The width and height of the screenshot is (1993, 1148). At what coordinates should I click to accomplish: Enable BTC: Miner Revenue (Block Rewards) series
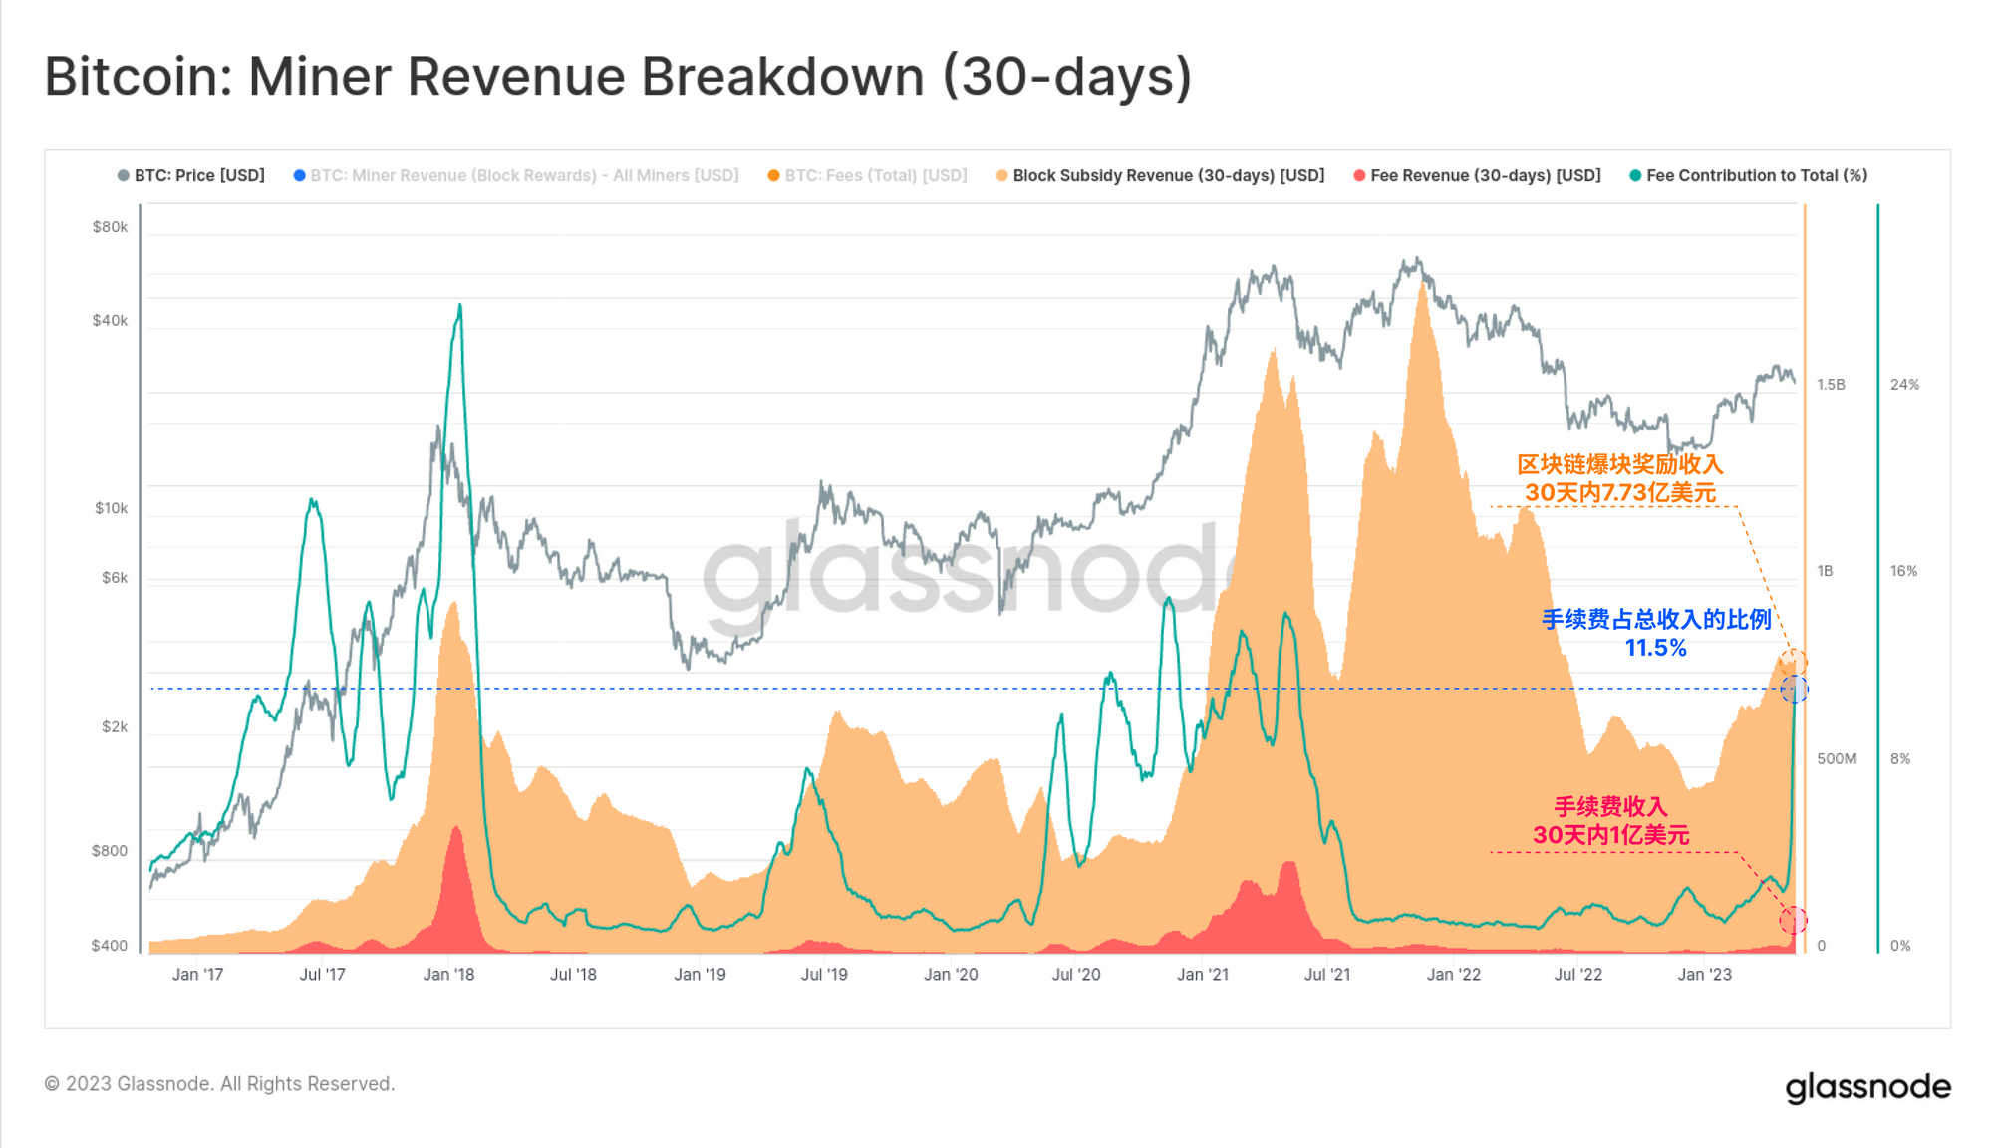[524, 175]
